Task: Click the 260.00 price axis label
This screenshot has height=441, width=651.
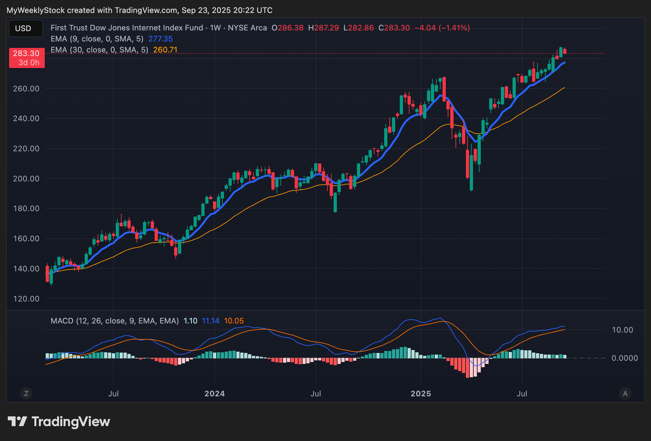Action: 26,89
